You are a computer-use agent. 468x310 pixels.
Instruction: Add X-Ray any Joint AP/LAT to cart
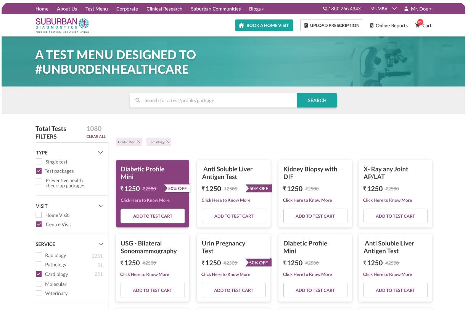(x=395, y=216)
